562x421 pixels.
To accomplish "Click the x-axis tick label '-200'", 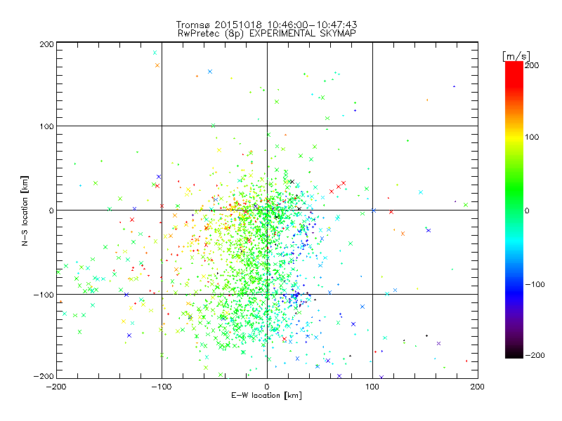I will (x=56, y=387).
